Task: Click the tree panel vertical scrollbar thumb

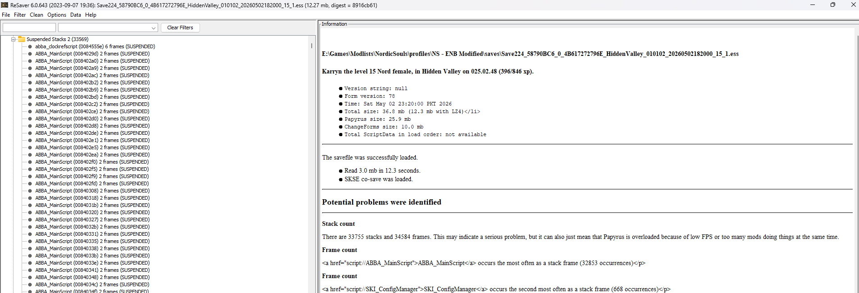Action: [311, 46]
